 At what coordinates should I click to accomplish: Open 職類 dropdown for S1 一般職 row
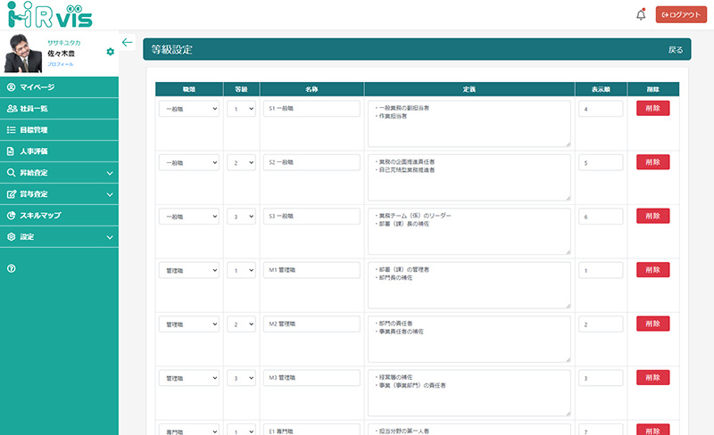(189, 109)
